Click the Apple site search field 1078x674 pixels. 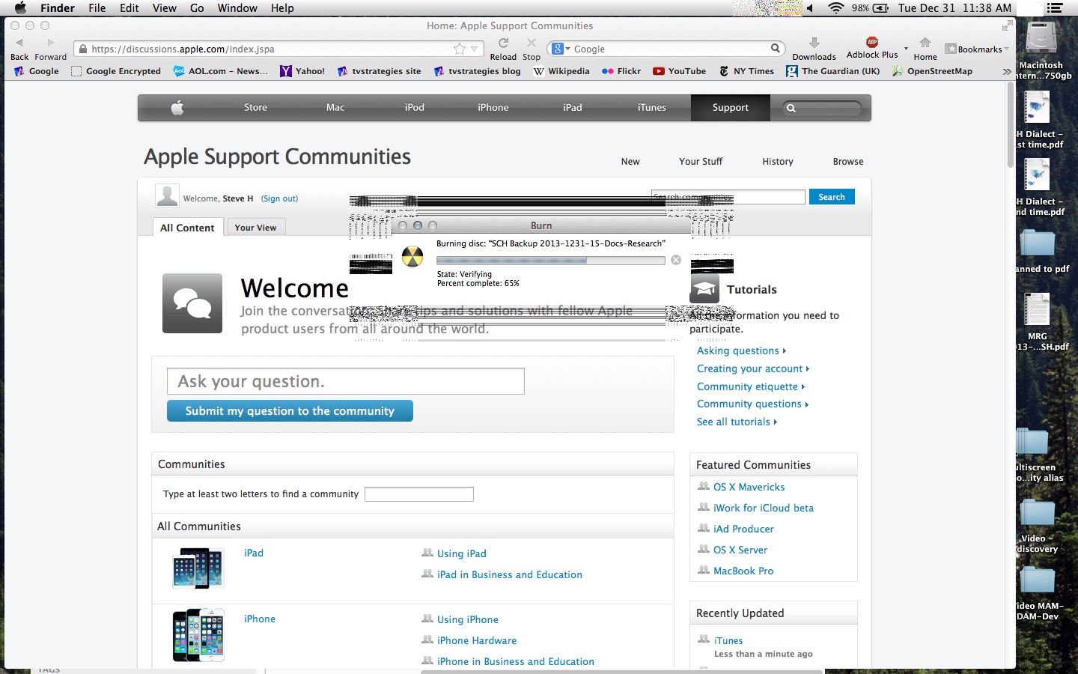pyautogui.click(x=823, y=109)
